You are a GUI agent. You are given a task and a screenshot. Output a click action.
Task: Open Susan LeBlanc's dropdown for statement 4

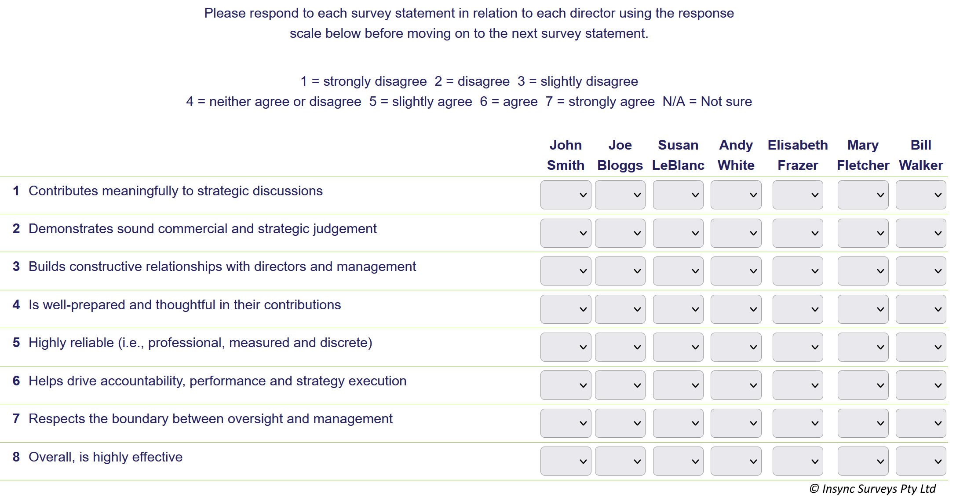pyautogui.click(x=678, y=309)
